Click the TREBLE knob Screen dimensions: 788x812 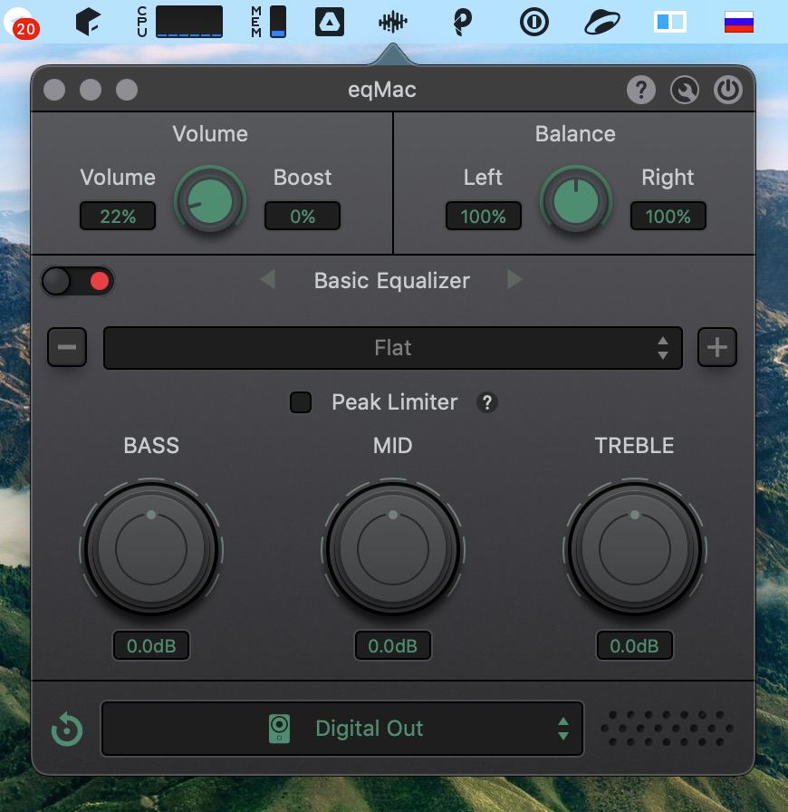pyautogui.click(x=634, y=548)
